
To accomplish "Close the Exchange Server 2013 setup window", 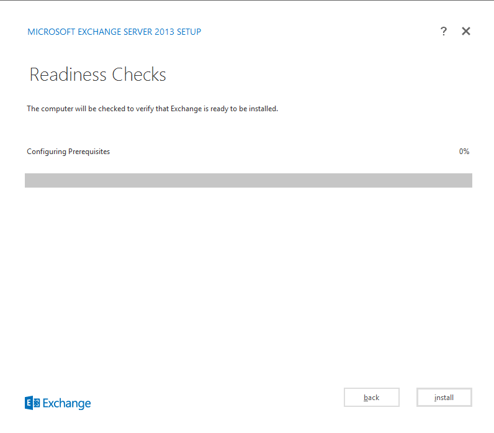I will pyautogui.click(x=466, y=31).
